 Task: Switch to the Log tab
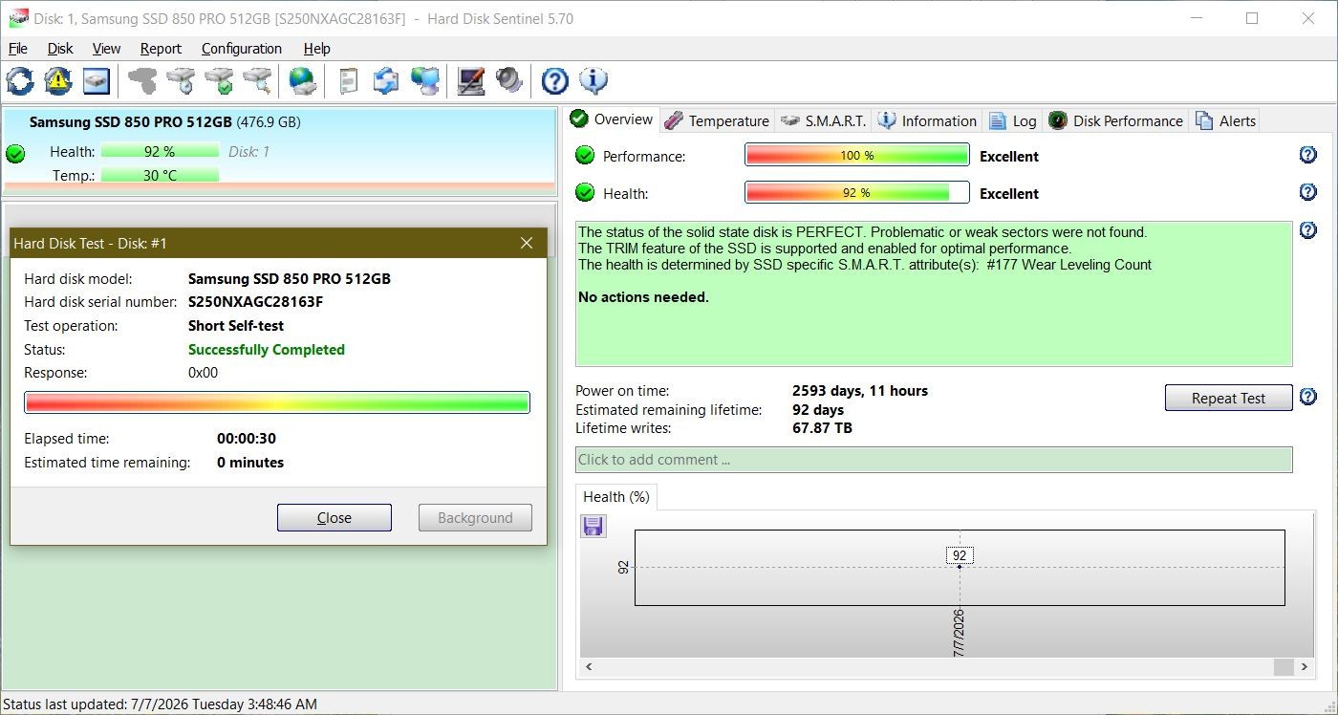coord(1013,120)
